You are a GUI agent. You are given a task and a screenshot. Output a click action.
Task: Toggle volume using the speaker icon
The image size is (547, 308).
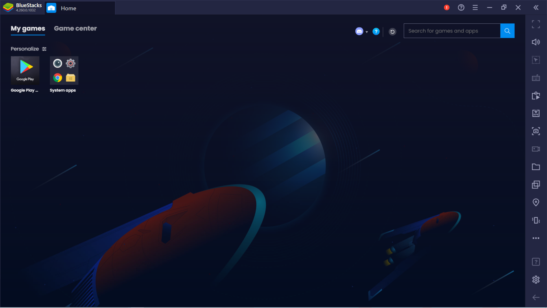[536, 42]
